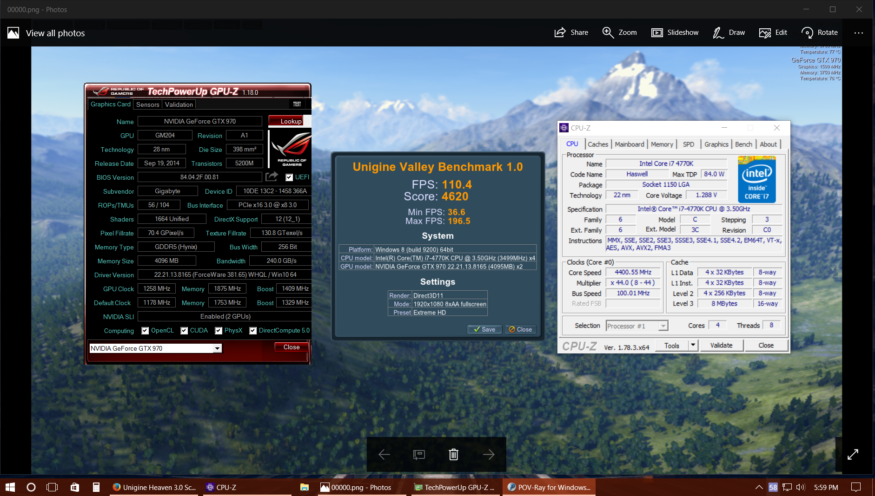Screen dimensions: 875x496
Task: Open the About tab in CPU-Z
Action: pos(768,144)
